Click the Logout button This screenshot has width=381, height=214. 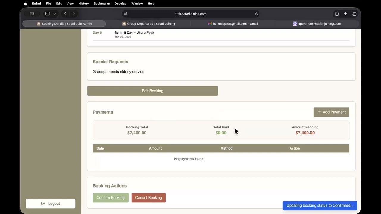pyautogui.click(x=51, y=204)
